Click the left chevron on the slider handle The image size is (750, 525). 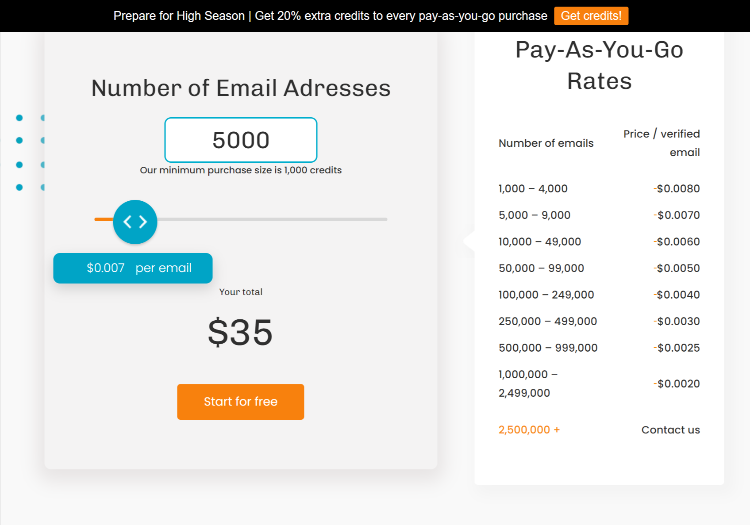[128, 222]
